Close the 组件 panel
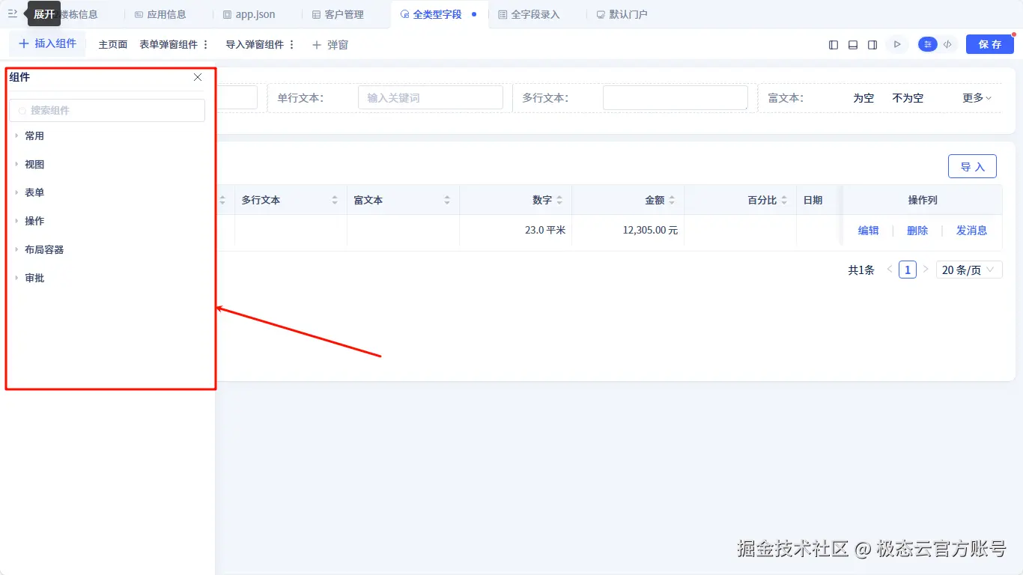The image size is (1023, 575). [198, 77]
